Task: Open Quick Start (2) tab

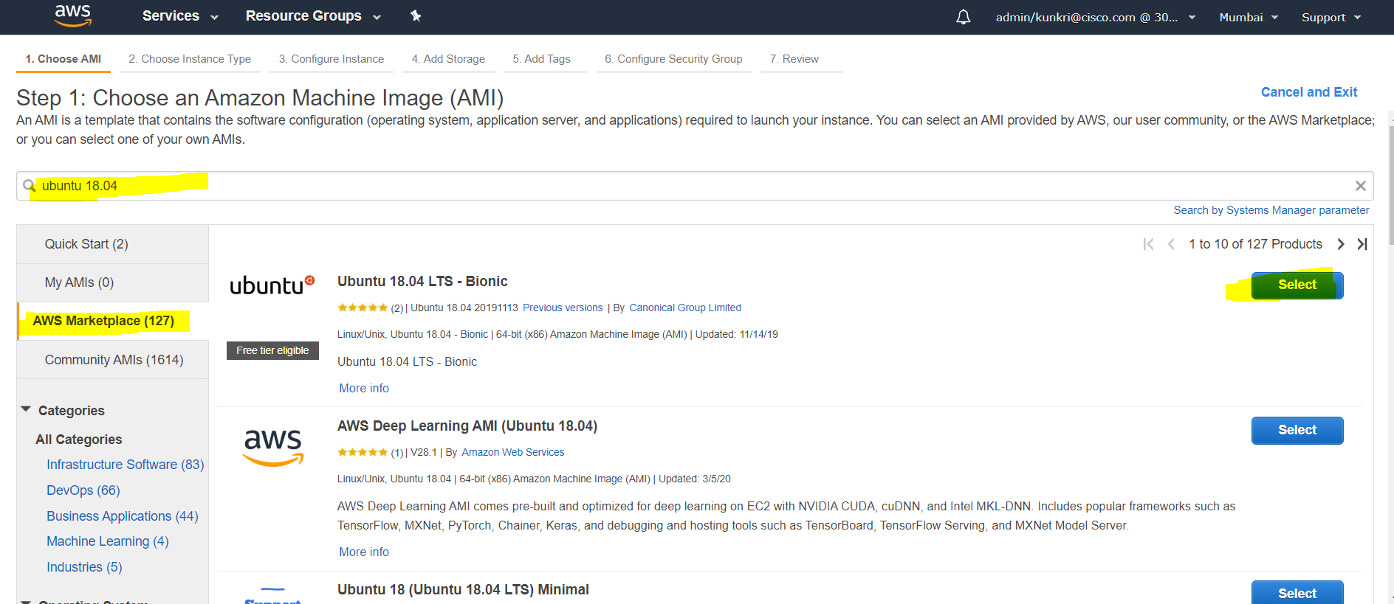Action: point(113,244)
